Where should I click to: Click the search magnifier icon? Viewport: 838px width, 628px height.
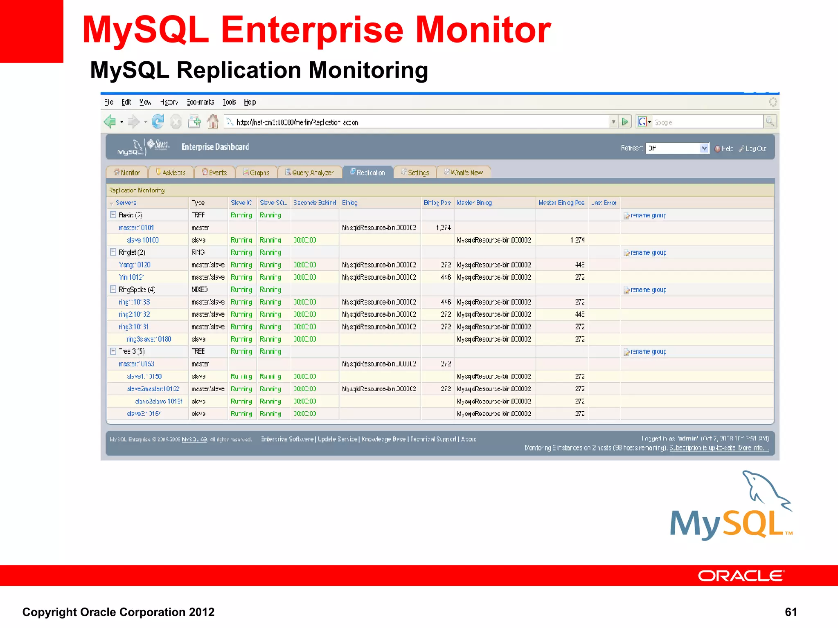click(x=770, y=122)
